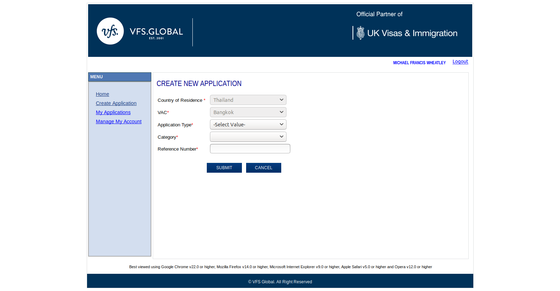Click the VFS.GLOBAL wordmark text
The width and height of the screenshot is (560, 291).
coord(156,32)
